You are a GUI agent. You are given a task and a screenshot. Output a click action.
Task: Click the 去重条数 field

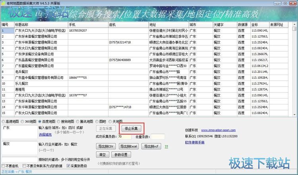pos(158,137)
